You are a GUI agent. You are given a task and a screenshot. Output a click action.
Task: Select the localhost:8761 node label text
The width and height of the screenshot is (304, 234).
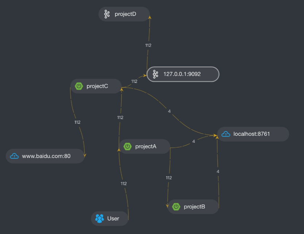coord(252,134)
